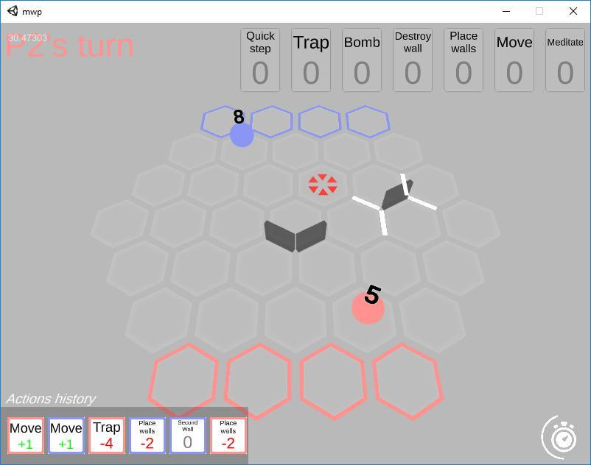Open the blue-bordered Move +1 history card
591x465 pixels.
(x=66, y=436)
